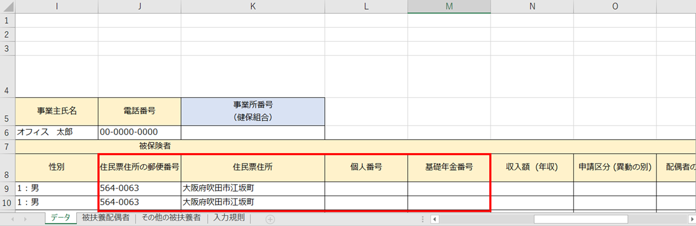
Task: Switch to その他の被扶養者 sheet tab
Action: 171,218
